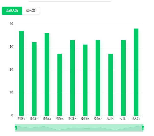The width and height of the screenshot is (154, 136).
Task: Click the bar above 测验5
Action: (72, 78)
